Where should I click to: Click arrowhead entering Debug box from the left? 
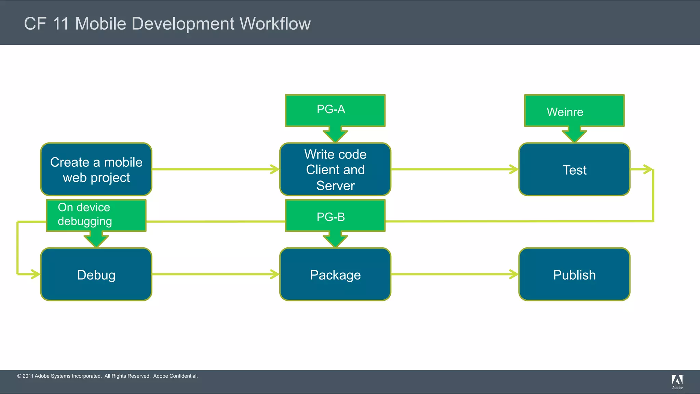point(35,274)
